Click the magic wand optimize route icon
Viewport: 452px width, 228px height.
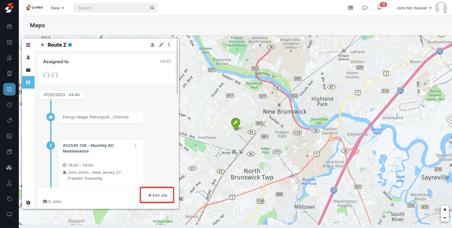[x=161, y=45]
